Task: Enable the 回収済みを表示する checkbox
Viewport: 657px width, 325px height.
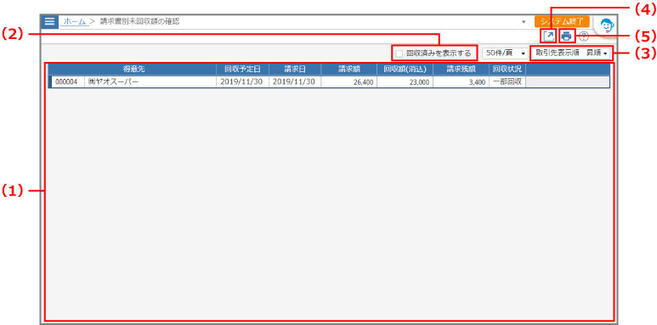Action: coord(399,53)
